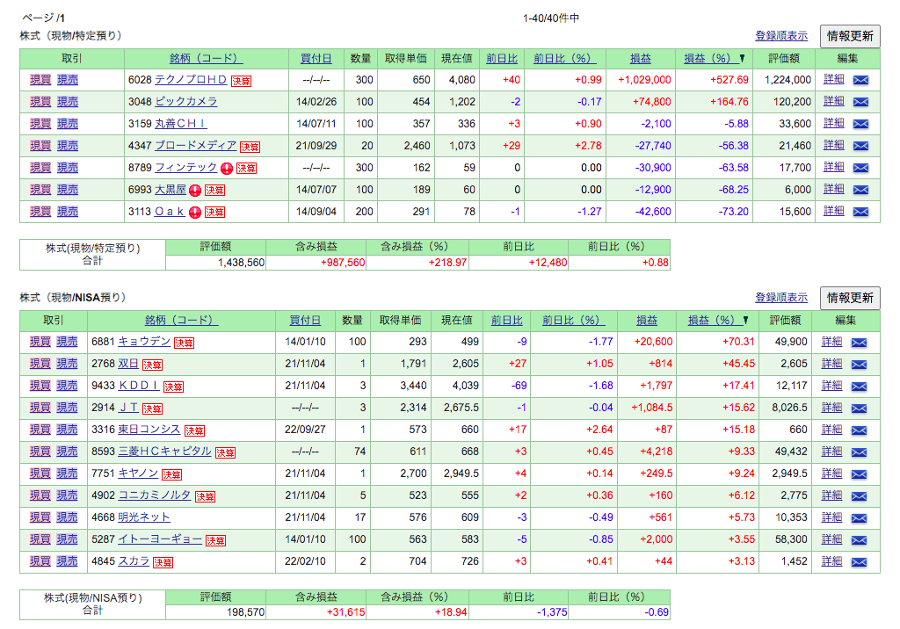Click the mail icon for テクノプロHD row
The image size is (900, 629).
click(860, 80)
